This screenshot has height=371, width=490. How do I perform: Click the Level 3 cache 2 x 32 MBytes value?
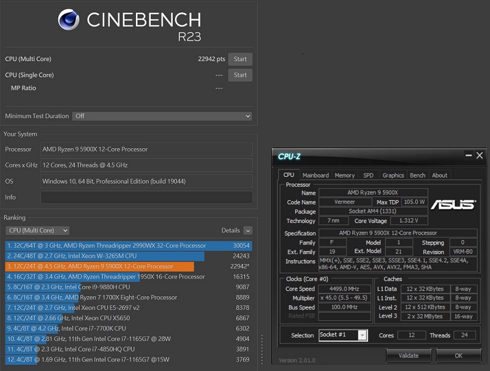coord(425,317)
